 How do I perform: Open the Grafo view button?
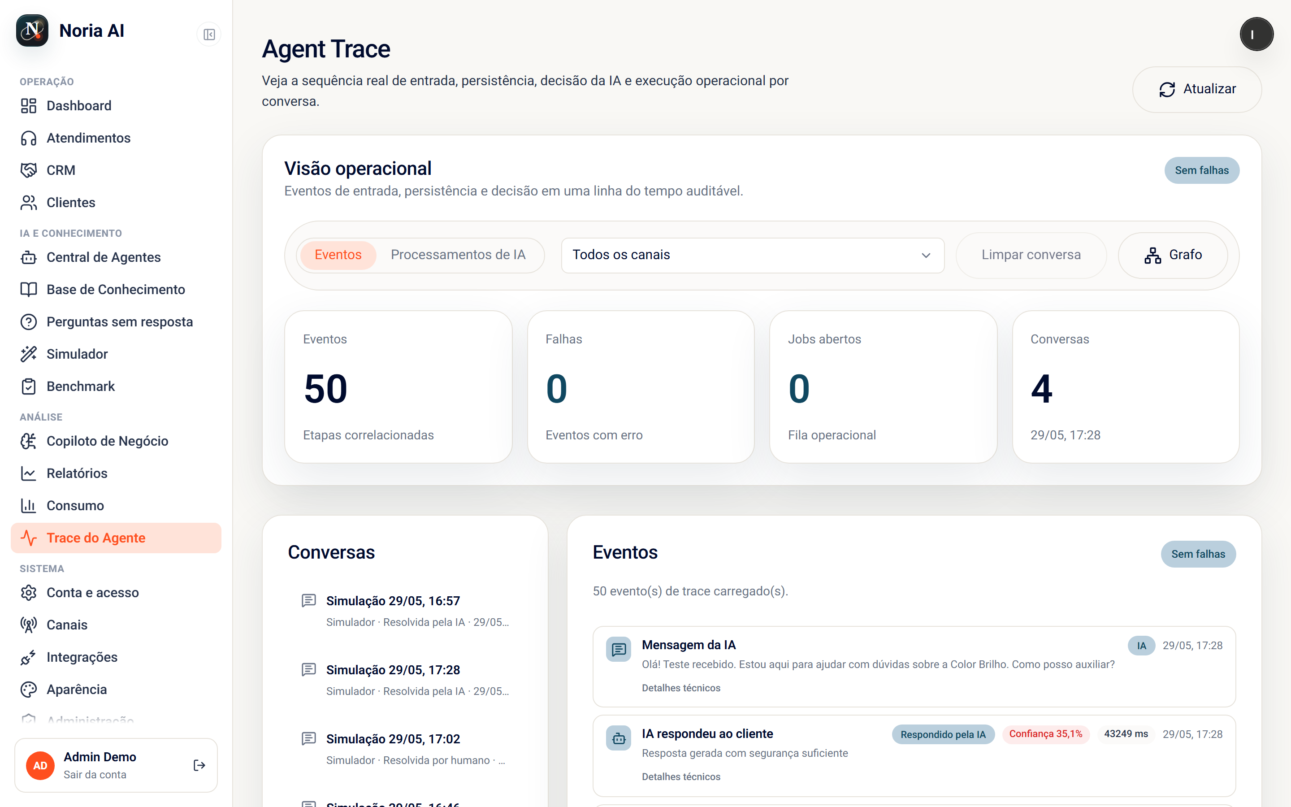(x=1173, y=255)
